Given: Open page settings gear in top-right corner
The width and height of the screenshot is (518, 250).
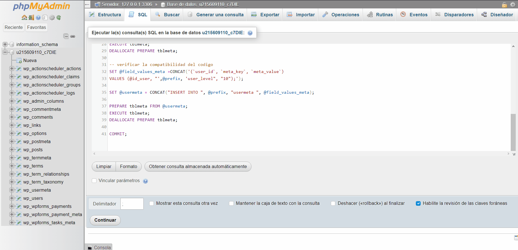Looking at the screenshot, I should (x=513, y=4).
